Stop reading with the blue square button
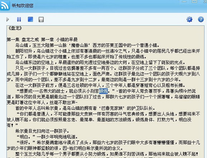 click(x=30, y=19)
